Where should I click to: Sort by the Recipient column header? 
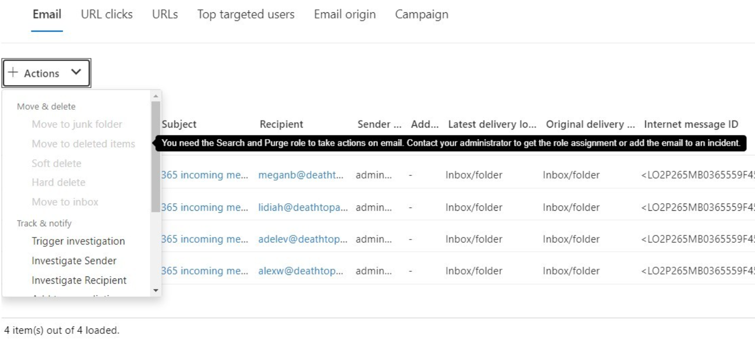click(x=281, y=124)
